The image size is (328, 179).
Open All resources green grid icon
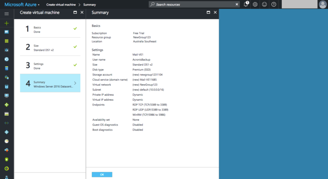tap(6, 41)
